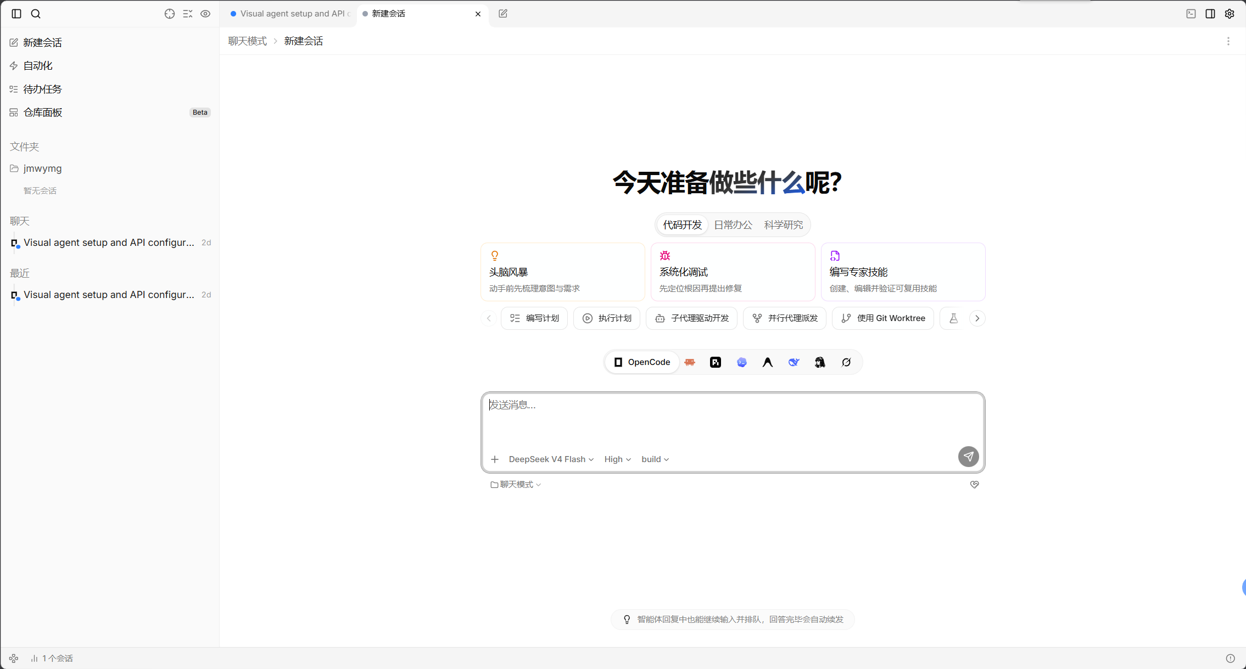Click the plus attach icon in message box
This screenshot has height=669, width=1246.
pos(495,459)
